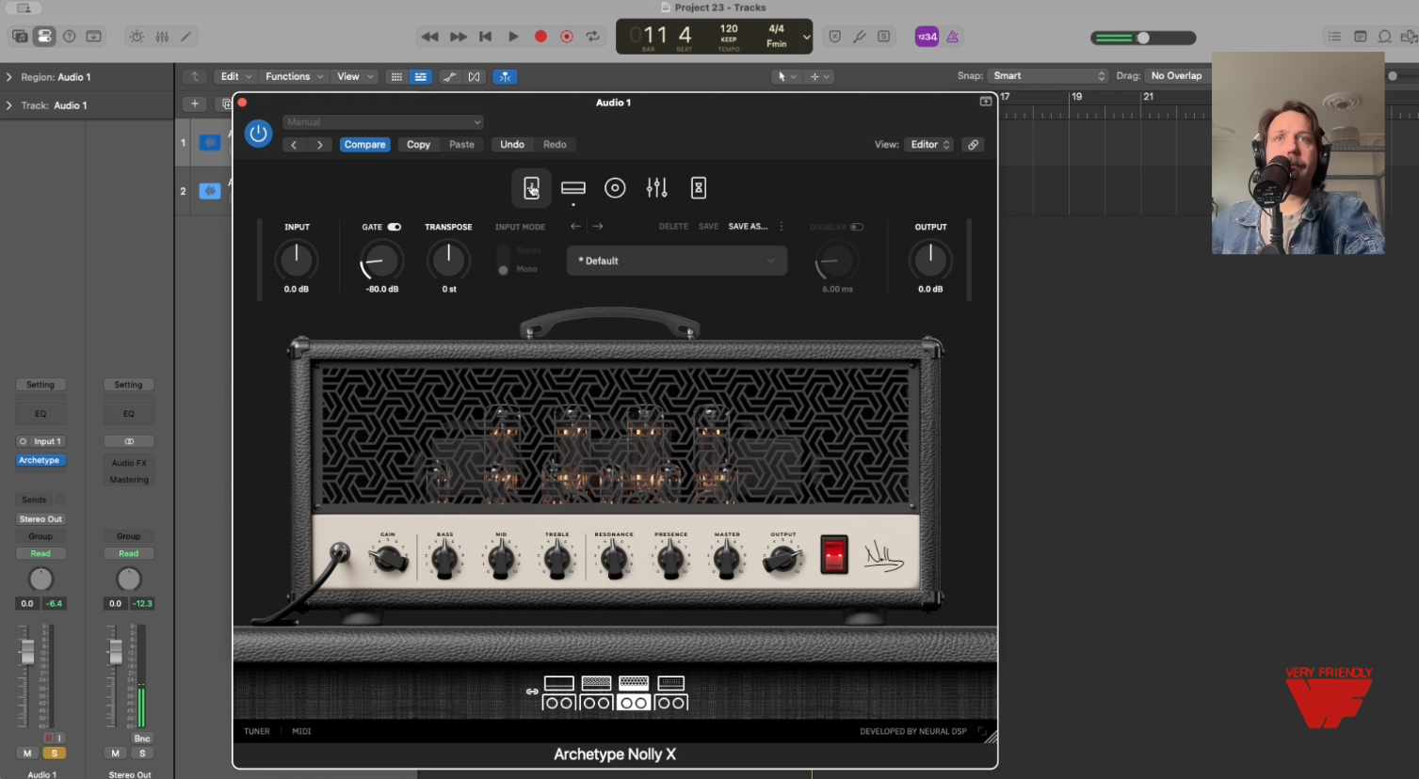The width and height of the screenshot is (1419, 779).
Task: Open Quick Help question mark button
Action: 69,37
